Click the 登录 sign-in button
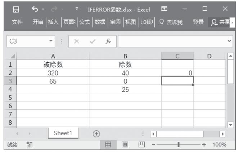The width and height of the screenshot is (239, 153). tap(198, 23)
